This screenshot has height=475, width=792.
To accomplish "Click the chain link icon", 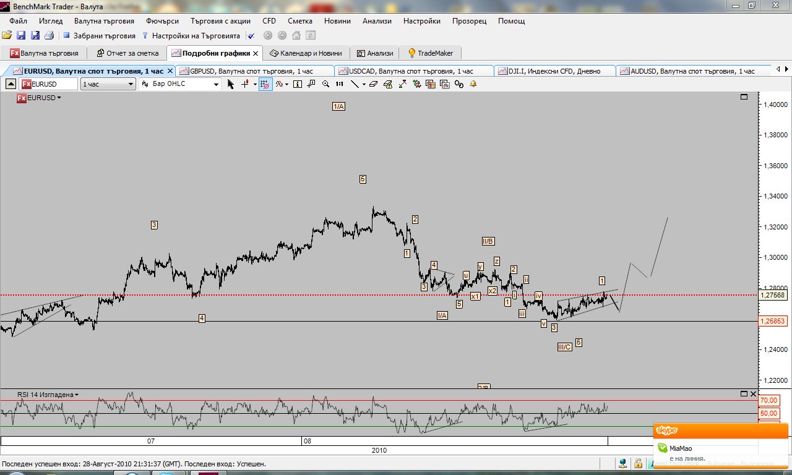I will [x=459, y=84].
